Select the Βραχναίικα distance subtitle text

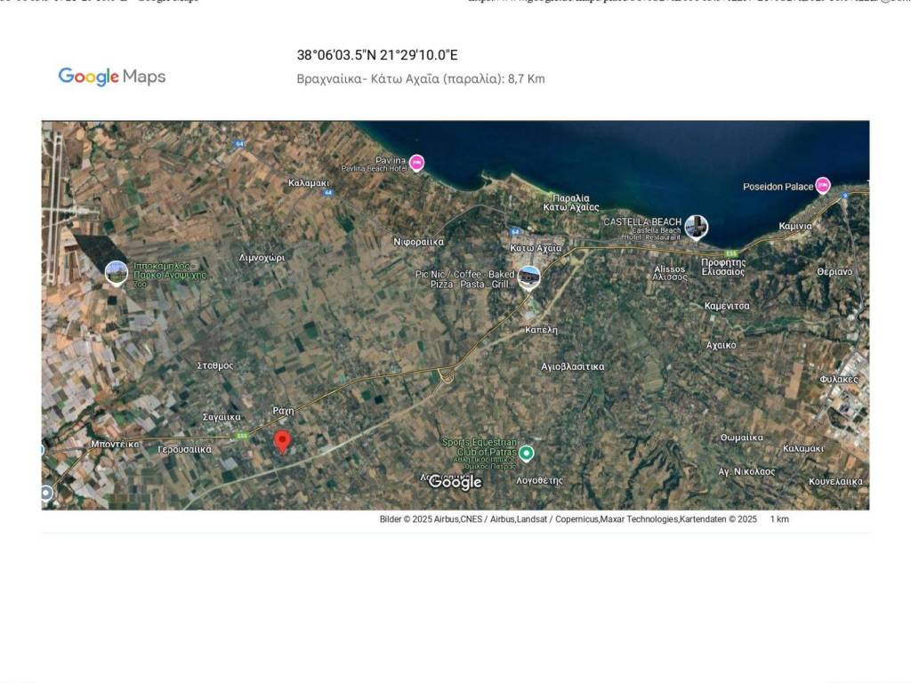420,79
